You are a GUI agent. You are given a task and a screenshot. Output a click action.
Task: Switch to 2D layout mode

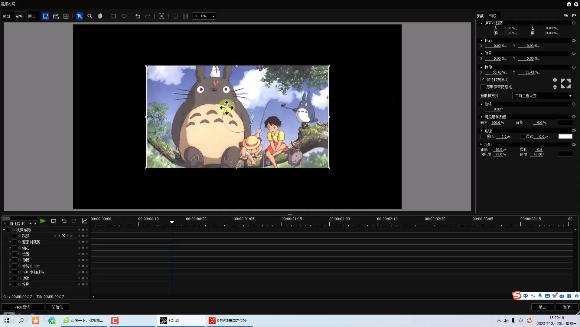(x=45, y=16)
